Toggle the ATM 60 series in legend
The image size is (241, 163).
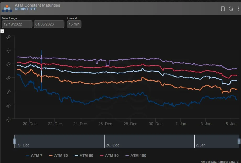84,156
